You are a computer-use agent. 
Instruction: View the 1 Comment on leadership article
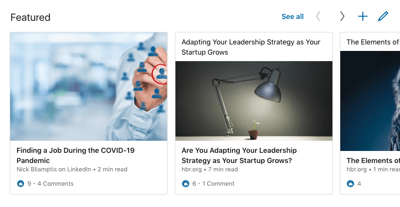219,184
